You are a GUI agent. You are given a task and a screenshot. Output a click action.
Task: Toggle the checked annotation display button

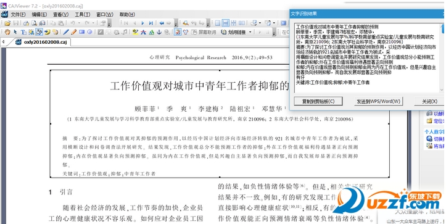coord(178,32)
